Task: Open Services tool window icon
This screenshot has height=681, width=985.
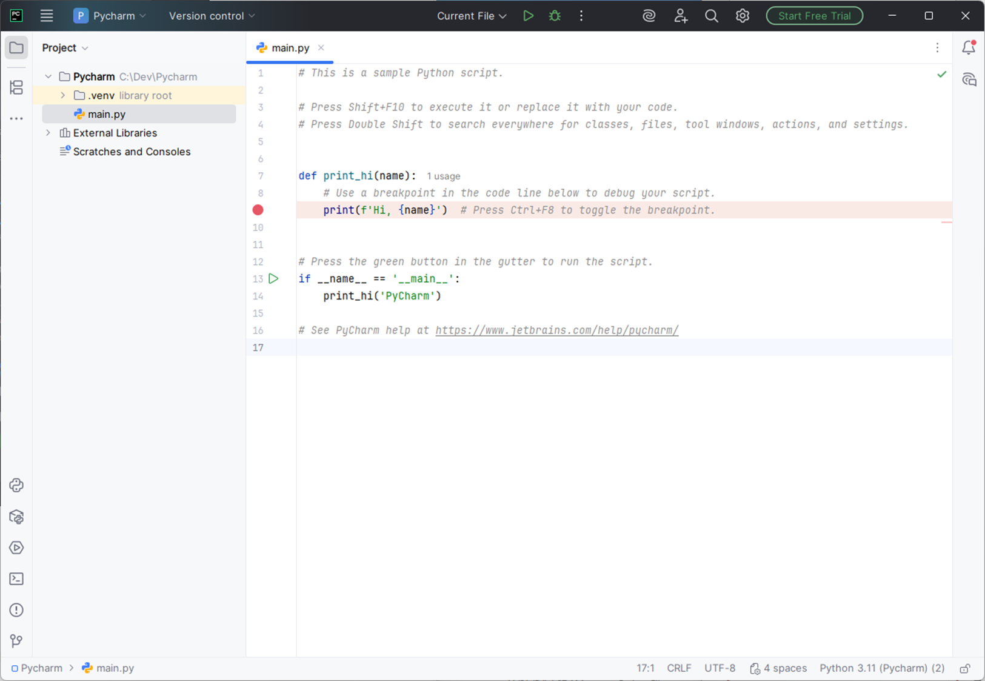Action: pyautogui.click(x=16, y=548)
